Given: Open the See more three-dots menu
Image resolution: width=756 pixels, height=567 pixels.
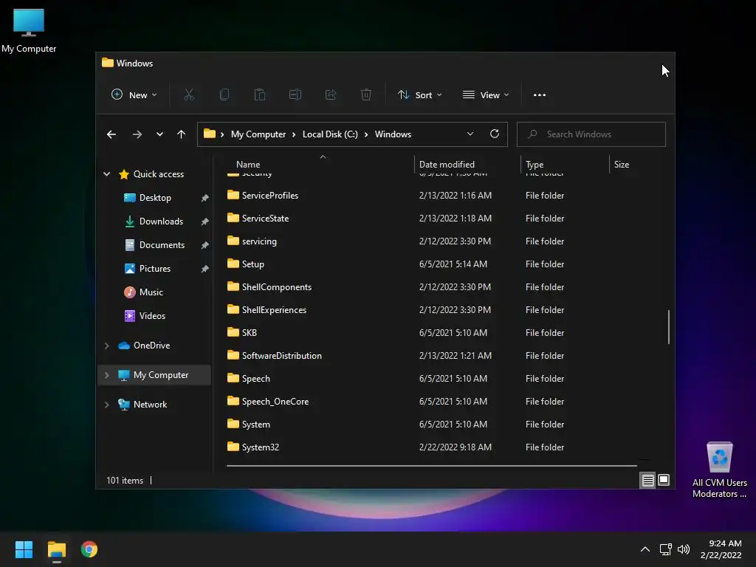Looking at the screenshot, I should pos(540,95).
